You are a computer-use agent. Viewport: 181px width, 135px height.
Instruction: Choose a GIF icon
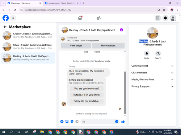pyautogui.click(x=77, y=122)
